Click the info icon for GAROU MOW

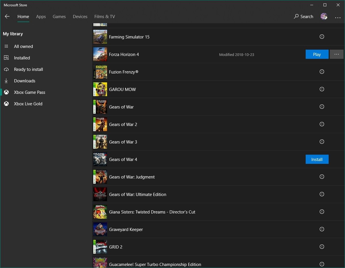tap(322, 89)
